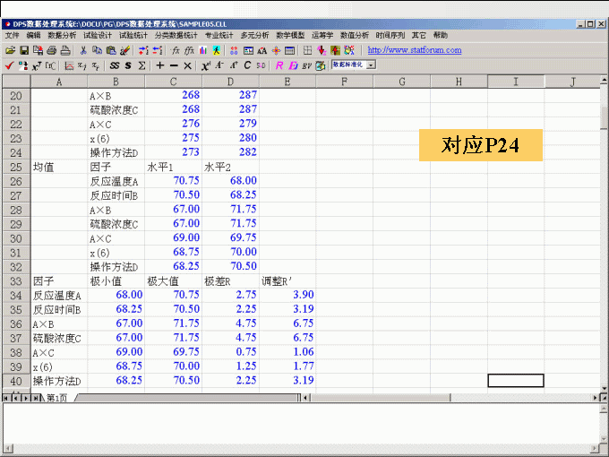This screenshot has width=609, height=457.
Task: Click the Save floppy disk icon
Action: (24, 50)
